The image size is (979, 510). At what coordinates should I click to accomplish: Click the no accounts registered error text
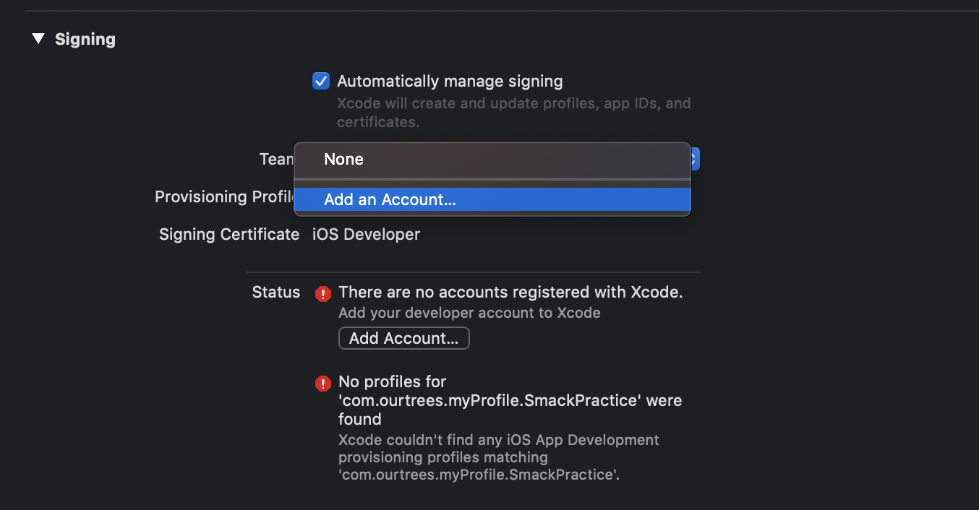click(x=510, y=293)
